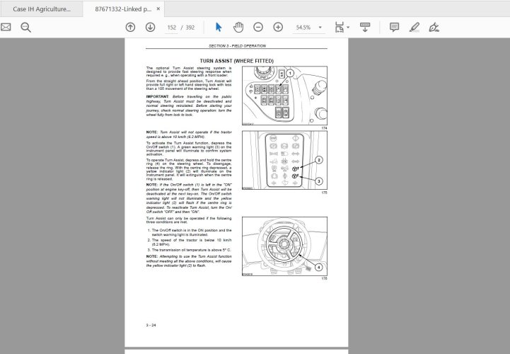
Task: Open the find text magnifier tool
Action: click(26, 27)
